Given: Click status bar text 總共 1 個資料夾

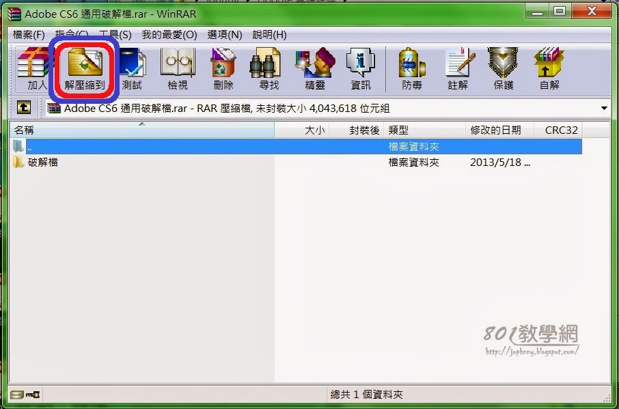Looking at the screenshot, I should pos(366,395).
